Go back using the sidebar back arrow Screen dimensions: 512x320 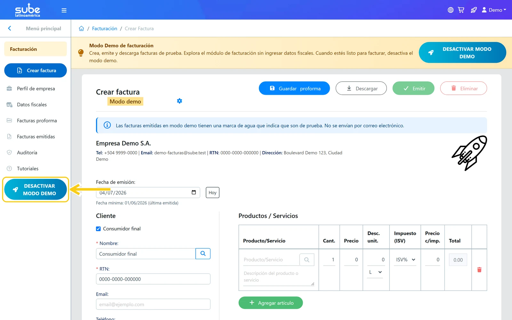pyautogui.click(x=10, y=28)
